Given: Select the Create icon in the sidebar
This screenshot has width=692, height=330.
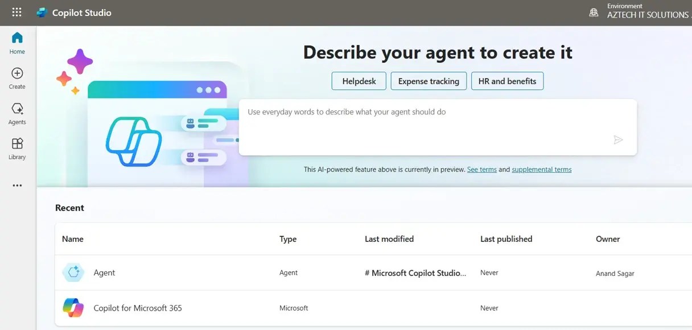Looking at the screenshot, I should point(17,76).
